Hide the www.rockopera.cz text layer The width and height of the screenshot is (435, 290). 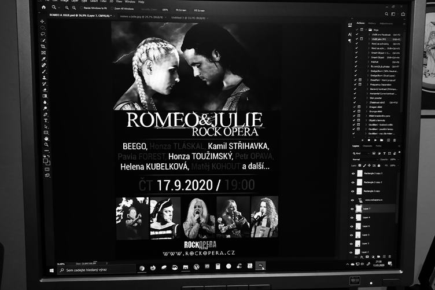point(353,200)
